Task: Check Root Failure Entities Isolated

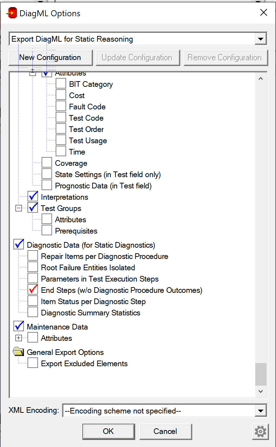Action: click(x=33, y=267)
